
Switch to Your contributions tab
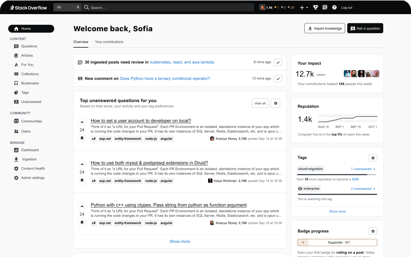click(109, 42)
